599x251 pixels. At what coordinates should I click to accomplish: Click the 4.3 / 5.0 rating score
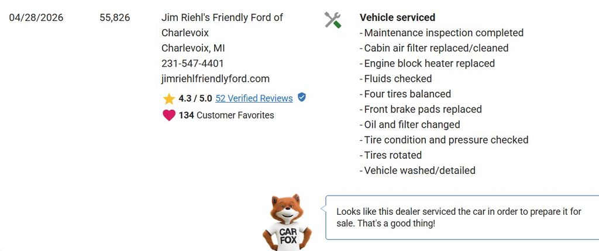point(195,99)
